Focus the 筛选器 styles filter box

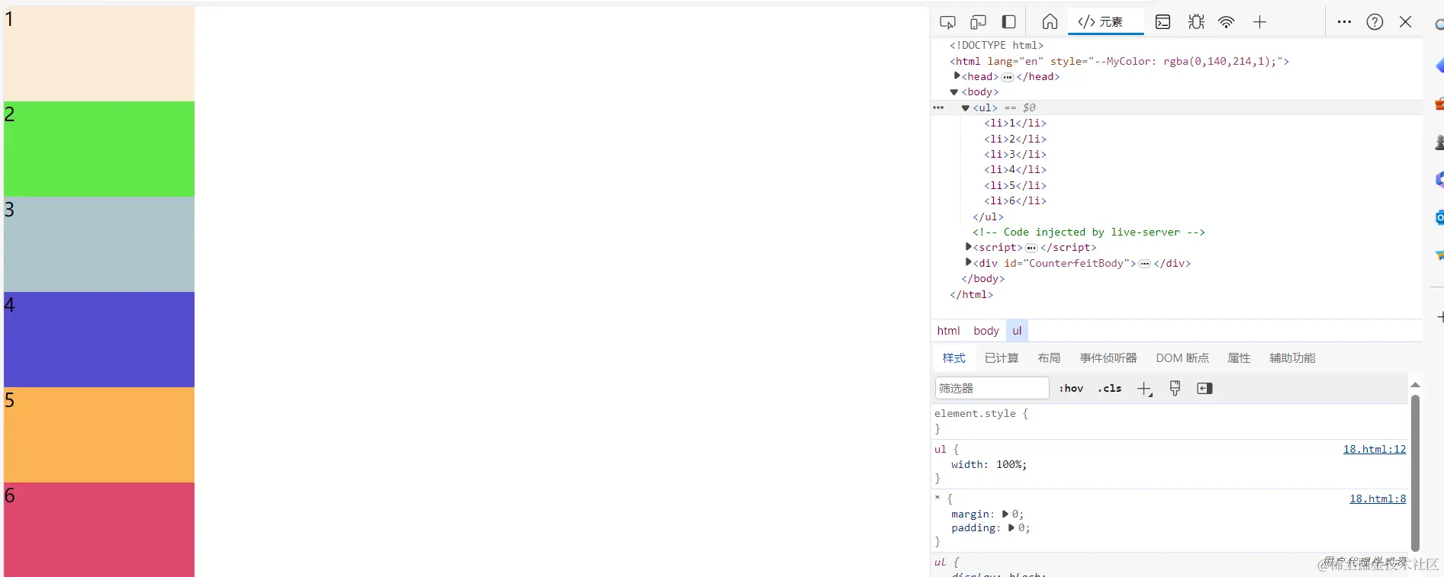tap(992, 388)
